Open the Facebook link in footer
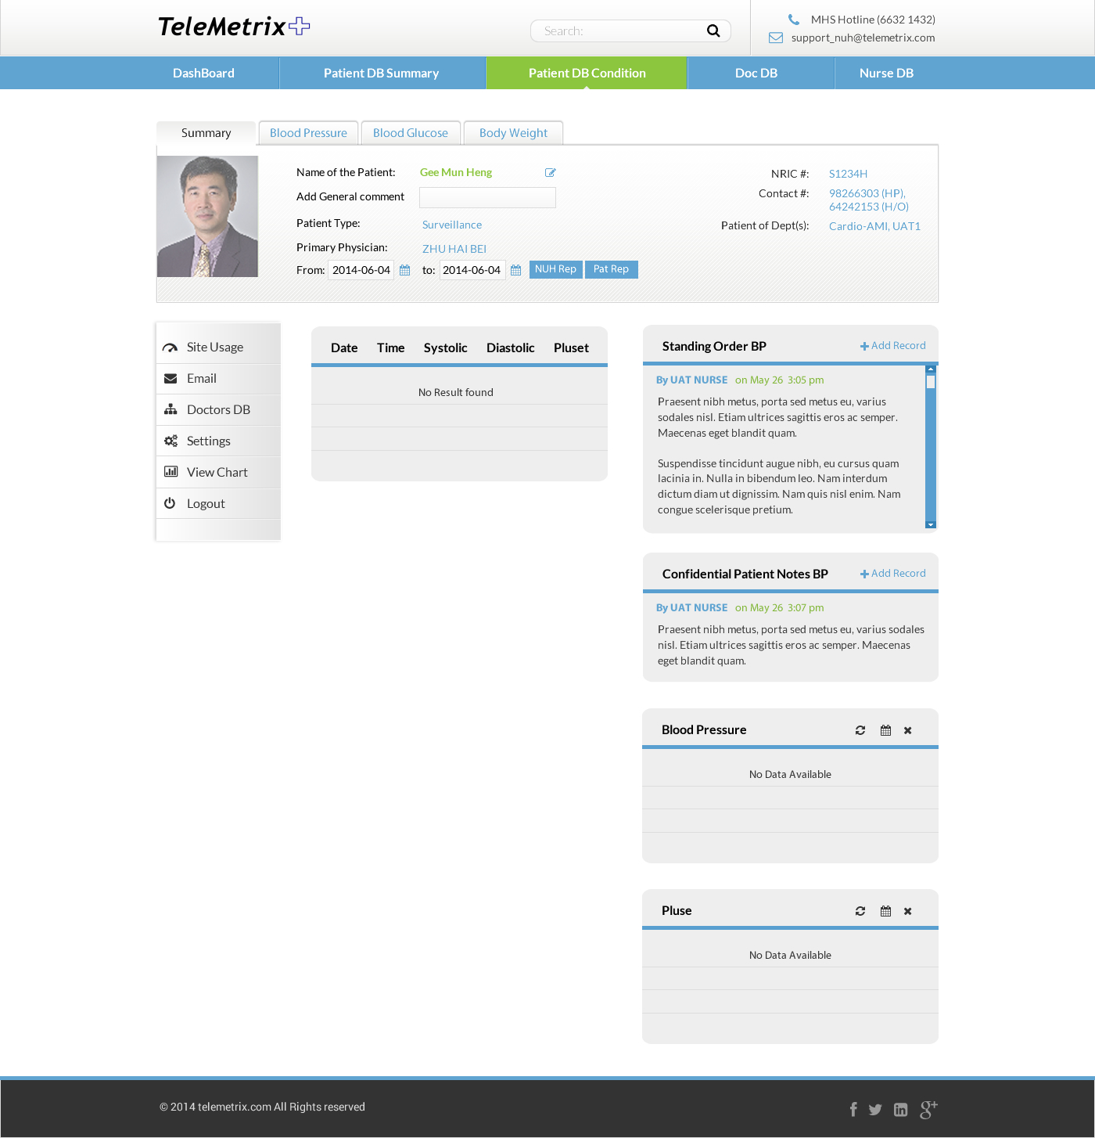The image size is (1095, 1138). (x=853, y=1109)
